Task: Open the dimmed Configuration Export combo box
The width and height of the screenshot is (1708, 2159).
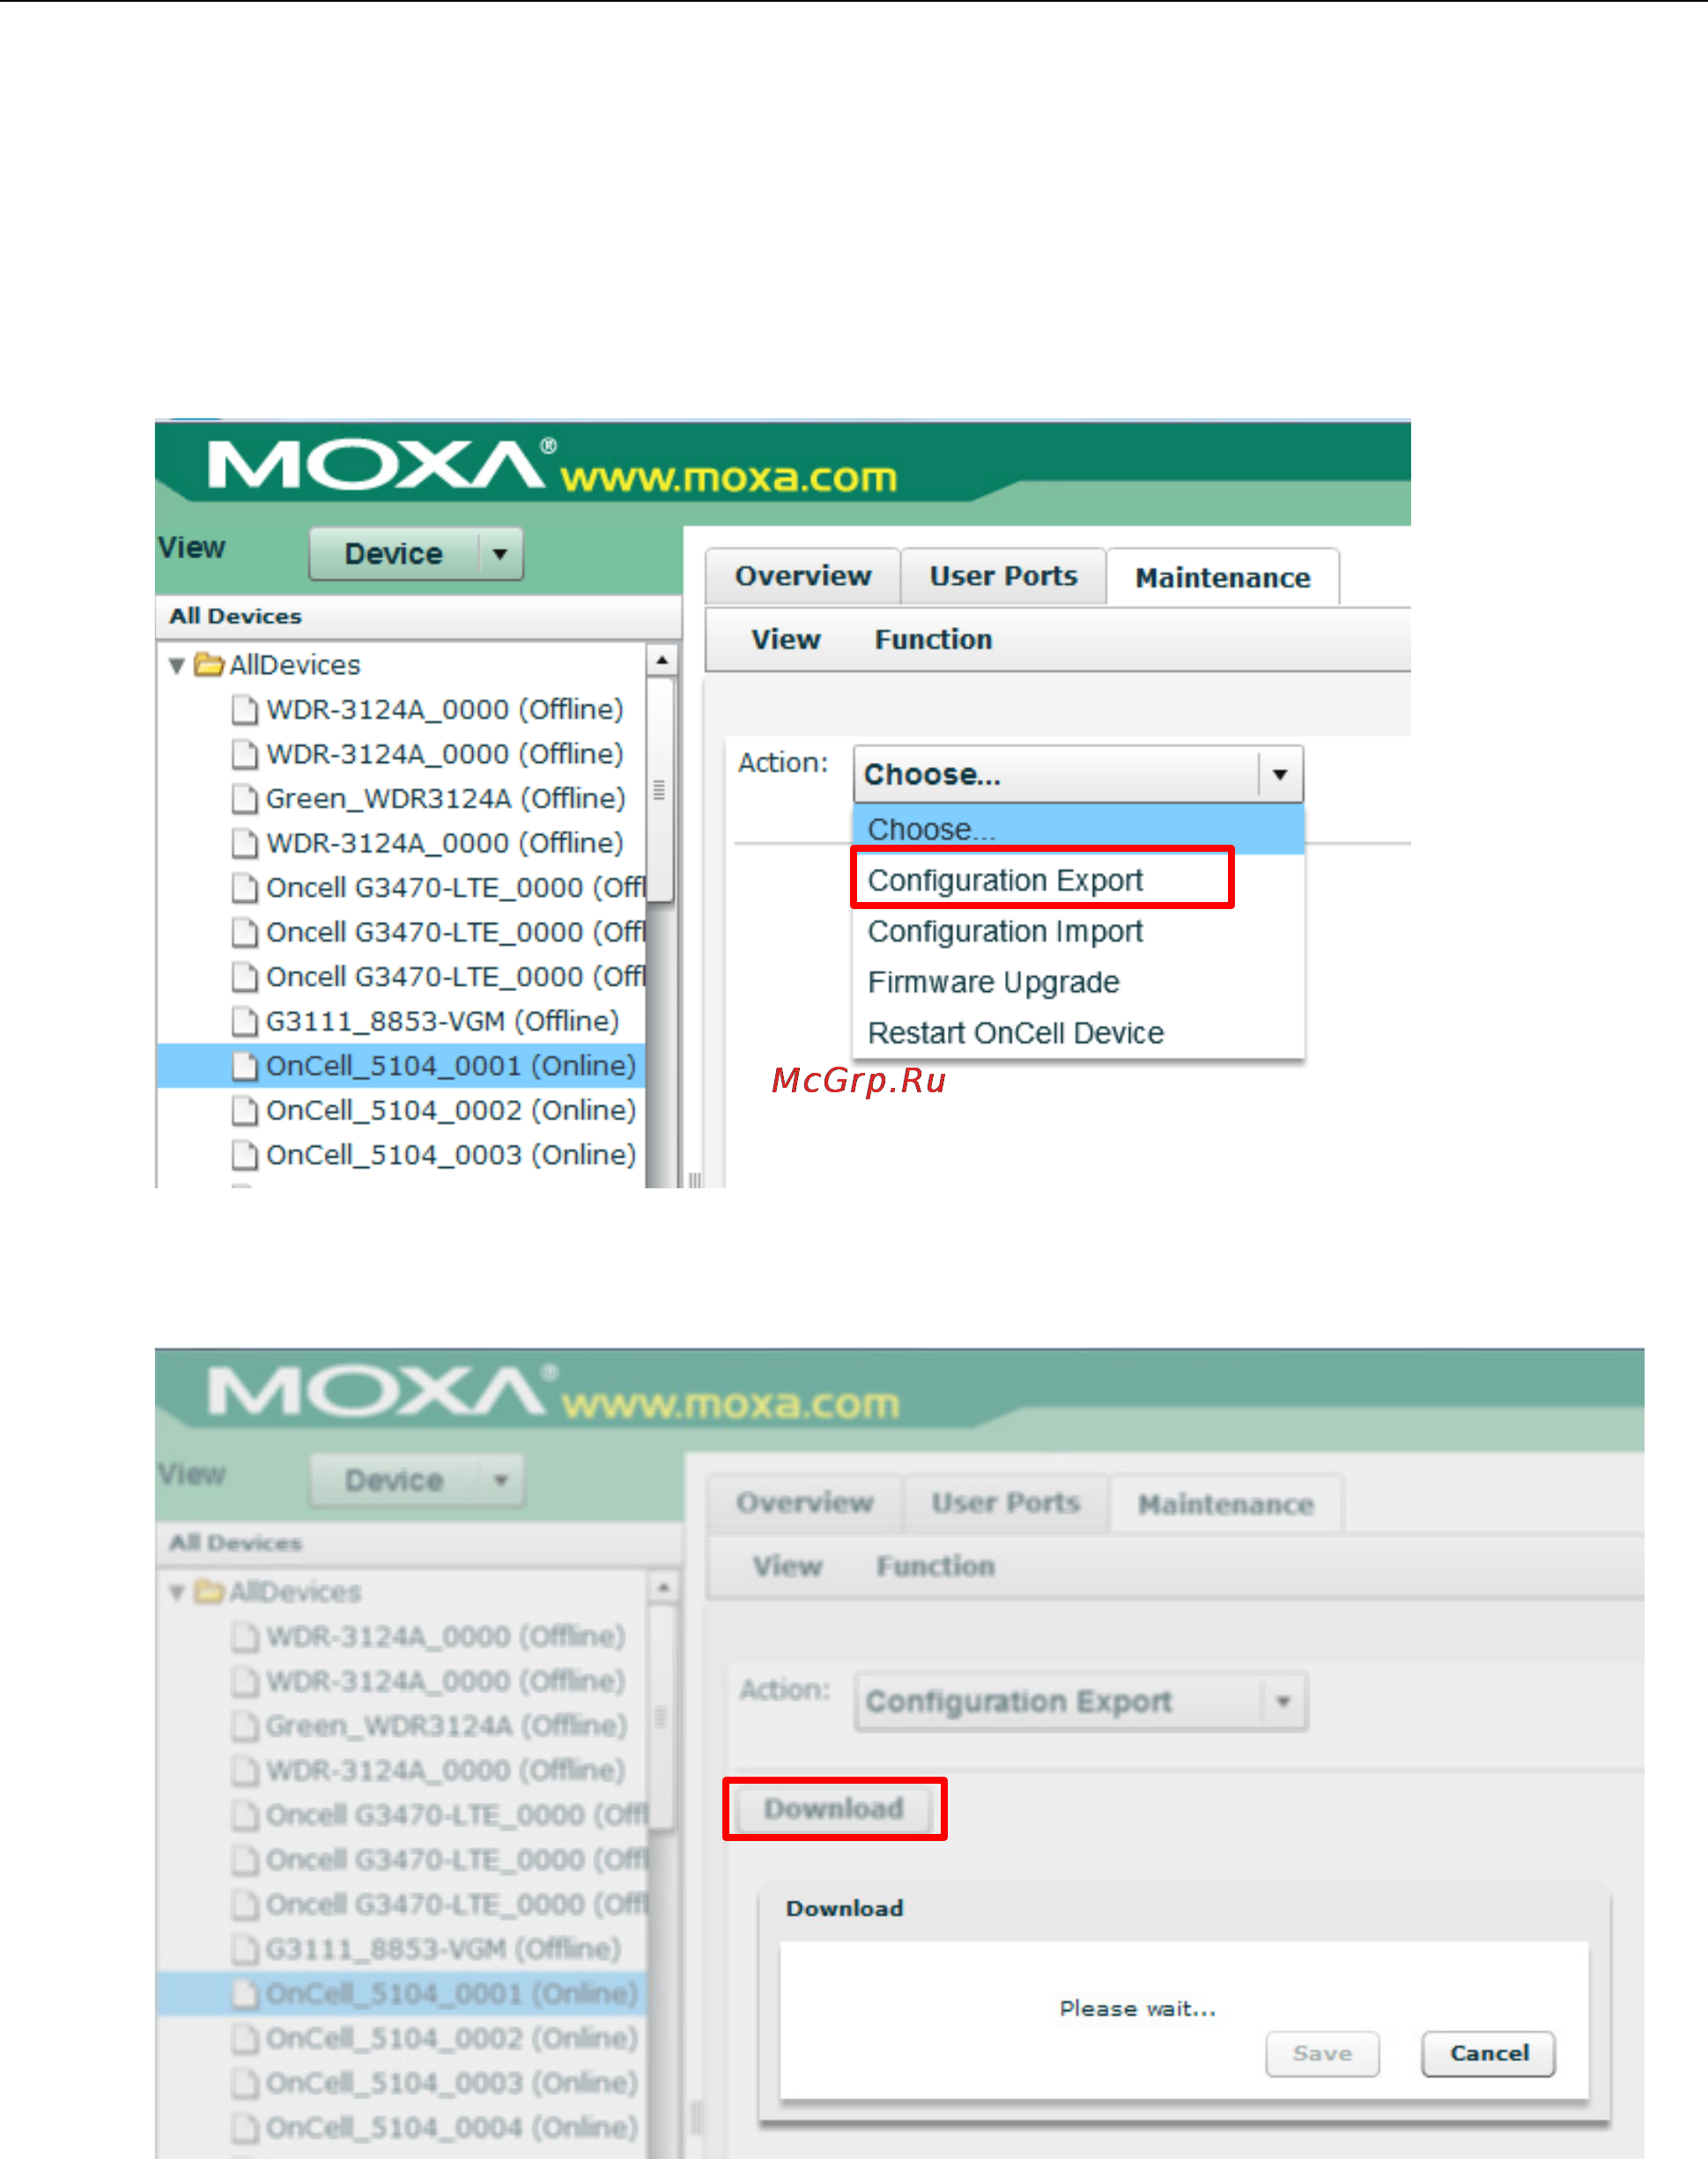Action: tap(1080, 1701)
